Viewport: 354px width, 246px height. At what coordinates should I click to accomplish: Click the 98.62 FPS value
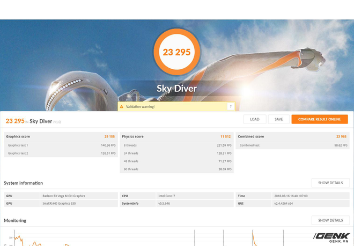tap(341, 145)
